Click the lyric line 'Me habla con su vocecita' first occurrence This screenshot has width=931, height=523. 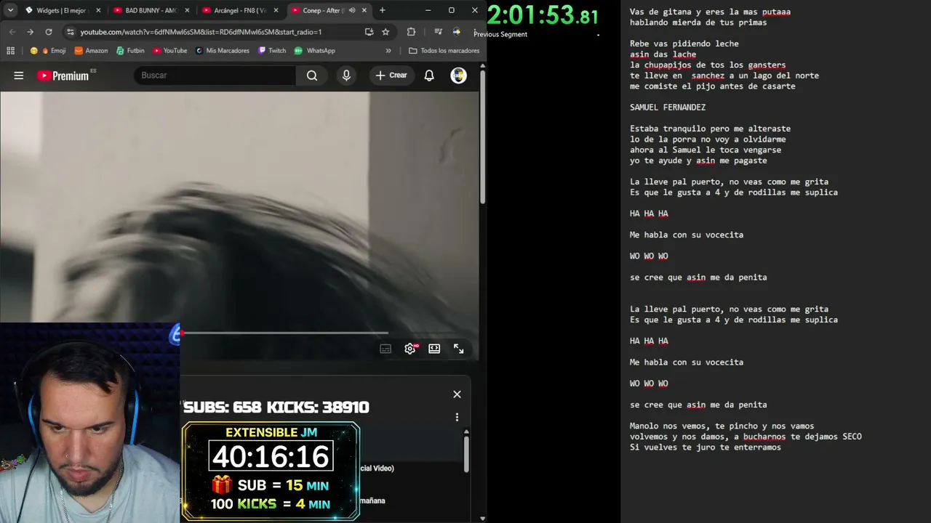[687, 235]
